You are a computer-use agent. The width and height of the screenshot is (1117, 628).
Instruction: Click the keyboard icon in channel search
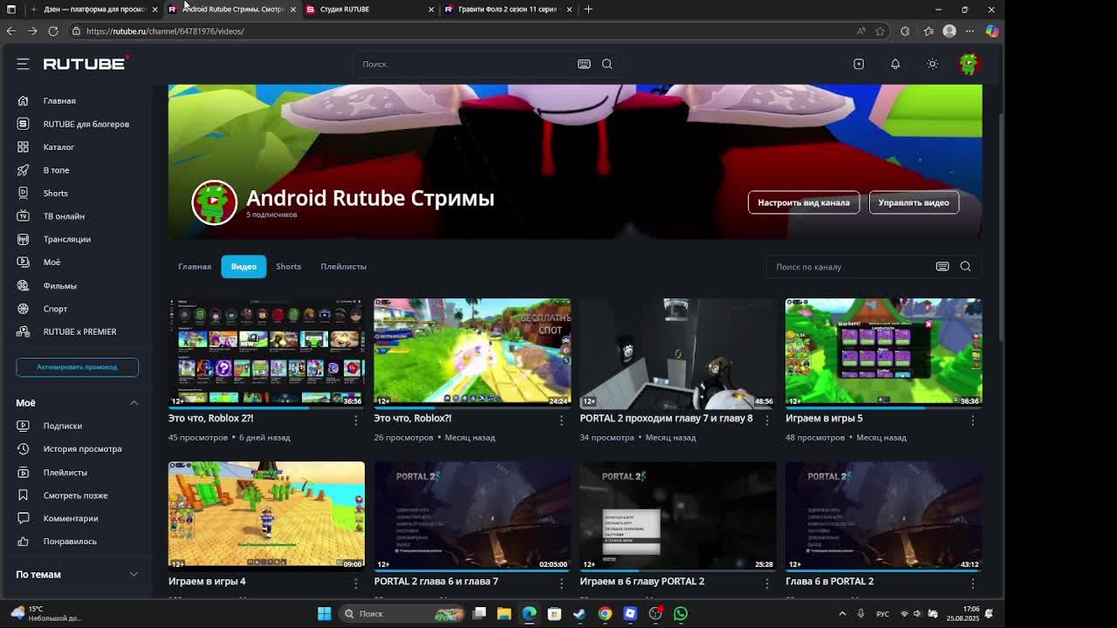pyautogui.click(x=942, y=267)
